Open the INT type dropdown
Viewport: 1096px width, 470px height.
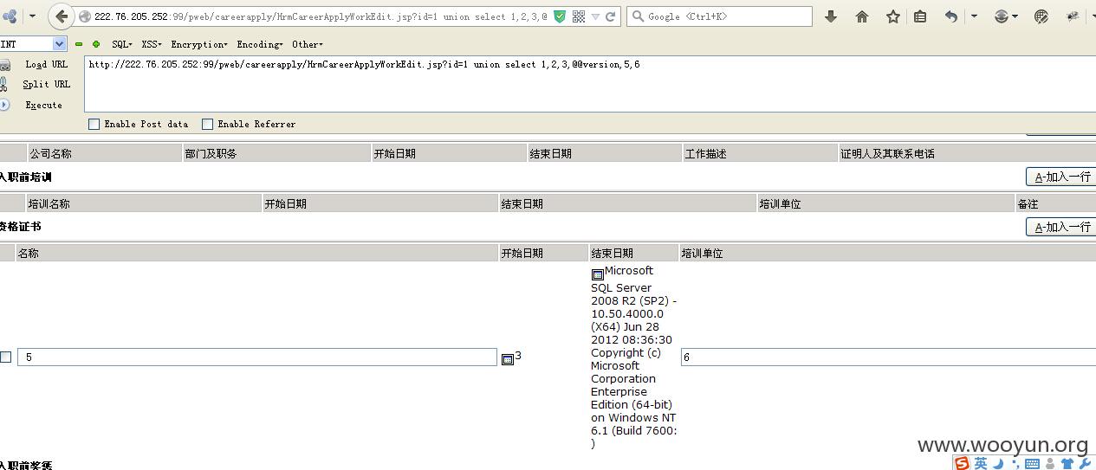click(x=60, y=44)
